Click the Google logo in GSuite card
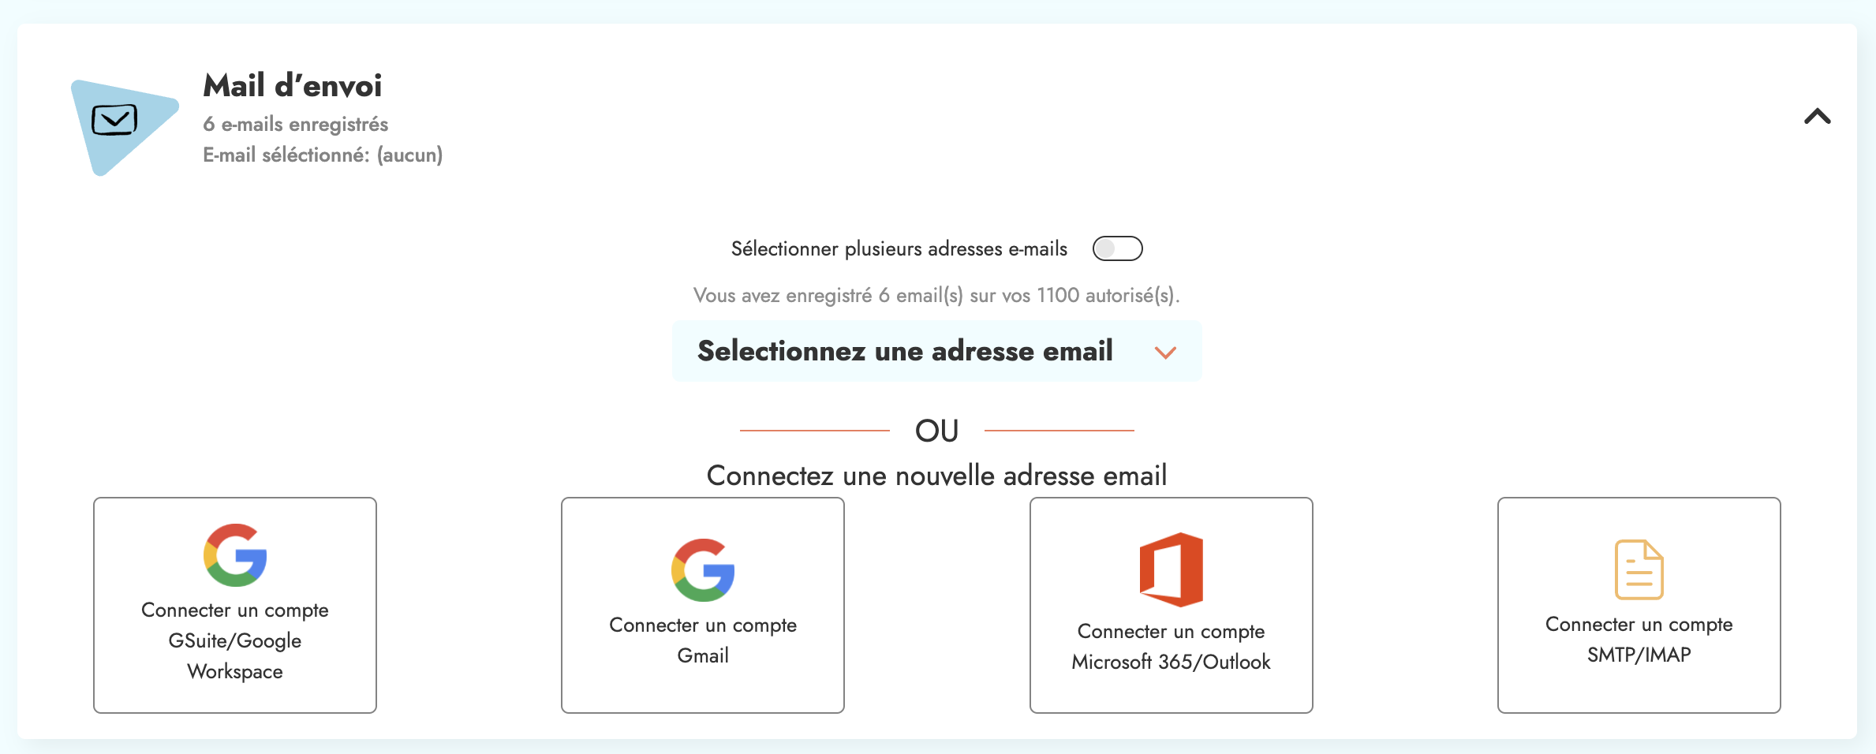This screenshot has width=1876, height=754. 235,555
